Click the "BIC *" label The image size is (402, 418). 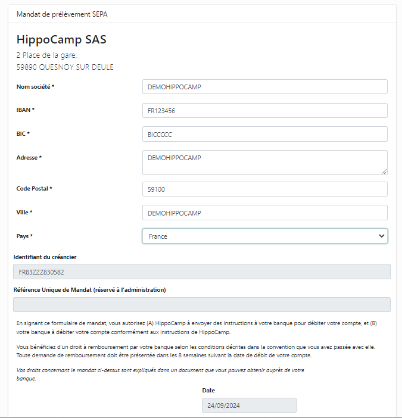click(23, 134)
